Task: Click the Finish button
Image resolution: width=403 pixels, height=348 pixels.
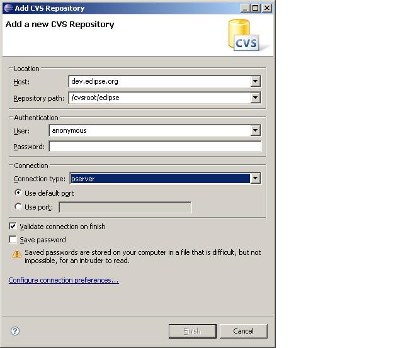Action: 192,331
